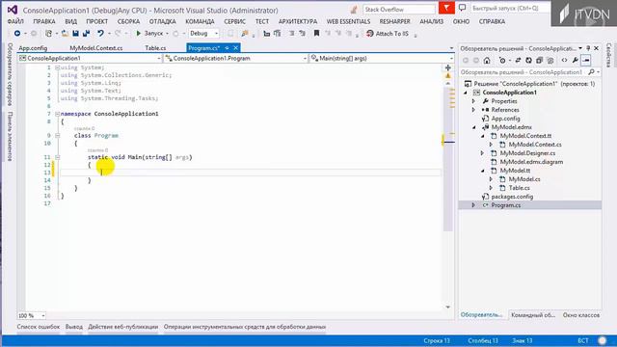Open the ПРАВКА menu

pos(44,21)
